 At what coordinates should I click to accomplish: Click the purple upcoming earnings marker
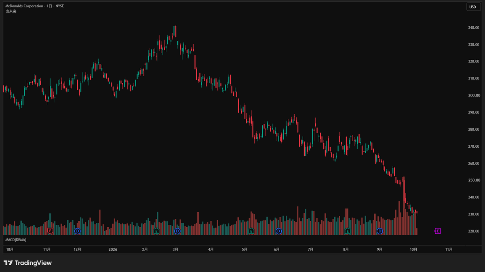click(438, 231)
